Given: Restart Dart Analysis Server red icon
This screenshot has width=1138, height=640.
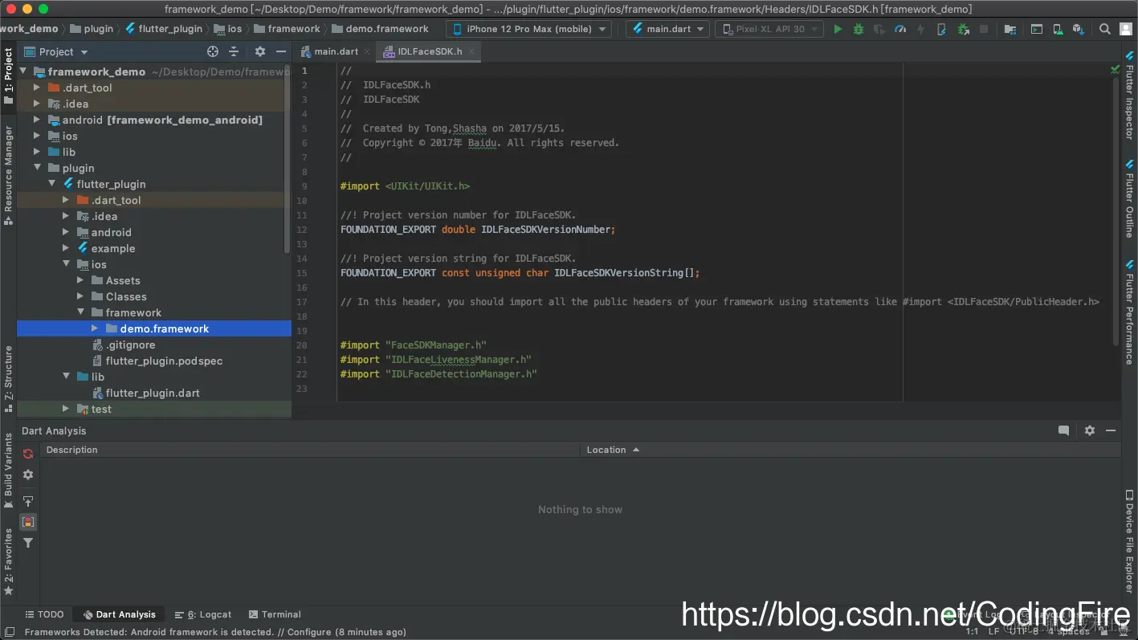Looking at the screenshot, I should 28,454.
